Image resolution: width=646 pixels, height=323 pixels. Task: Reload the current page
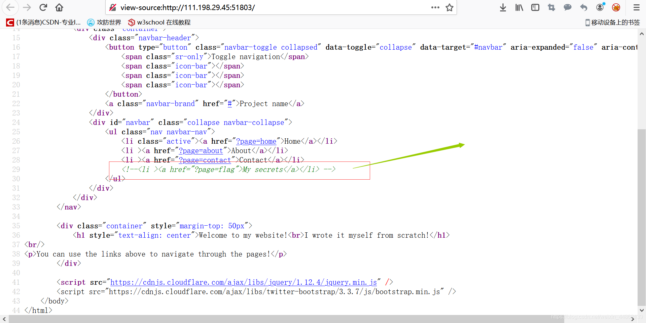coord(43,7)
